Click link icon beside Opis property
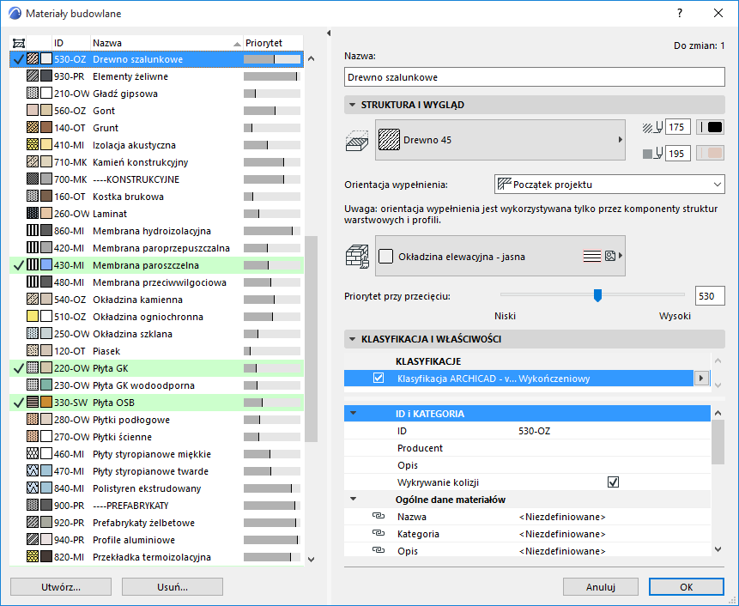This screenshot has width=739, height=606. coord(378,550)
